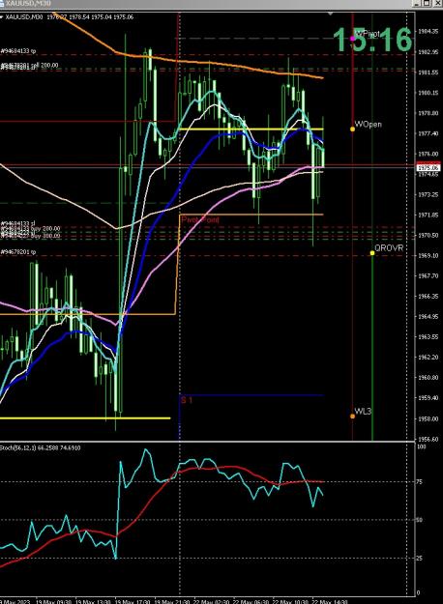443x604 pixels.
Task: Select order line #94684133 tp label
Action: tap(18, 51)
